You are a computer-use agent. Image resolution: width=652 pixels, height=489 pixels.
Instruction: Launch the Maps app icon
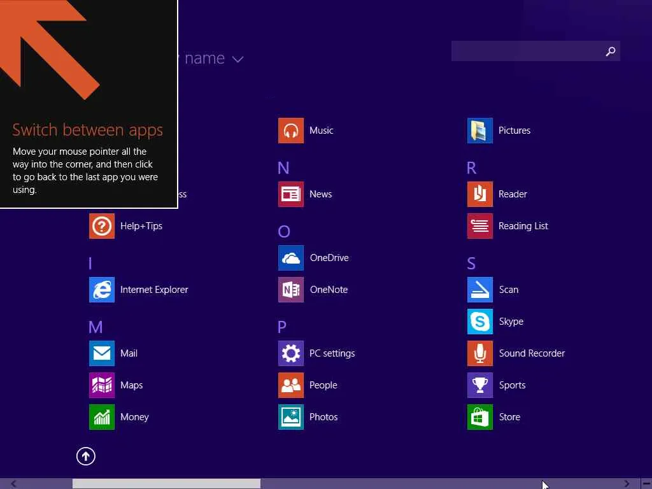pos(102,385)
